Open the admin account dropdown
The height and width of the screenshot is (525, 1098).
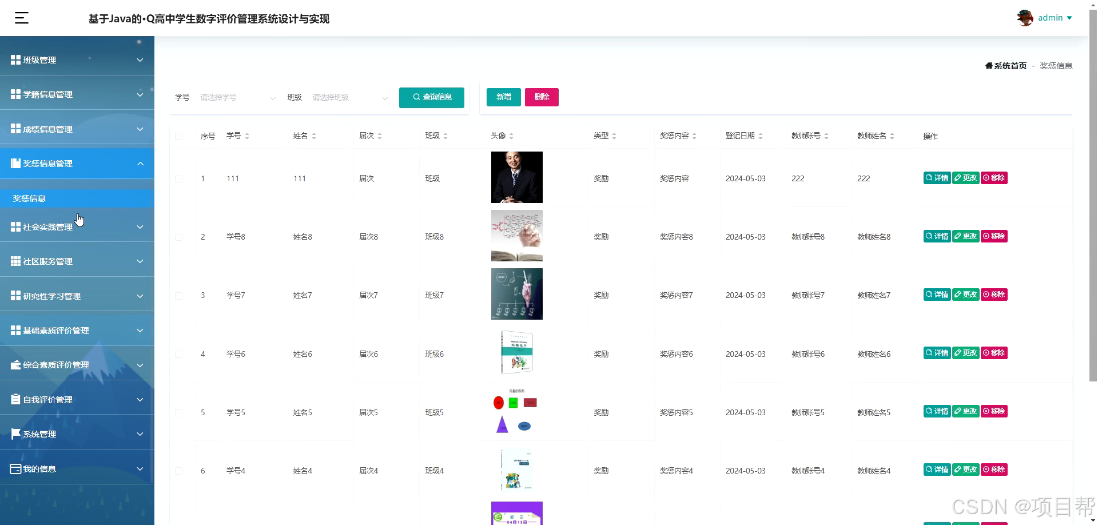click(x=1055, y=18)
